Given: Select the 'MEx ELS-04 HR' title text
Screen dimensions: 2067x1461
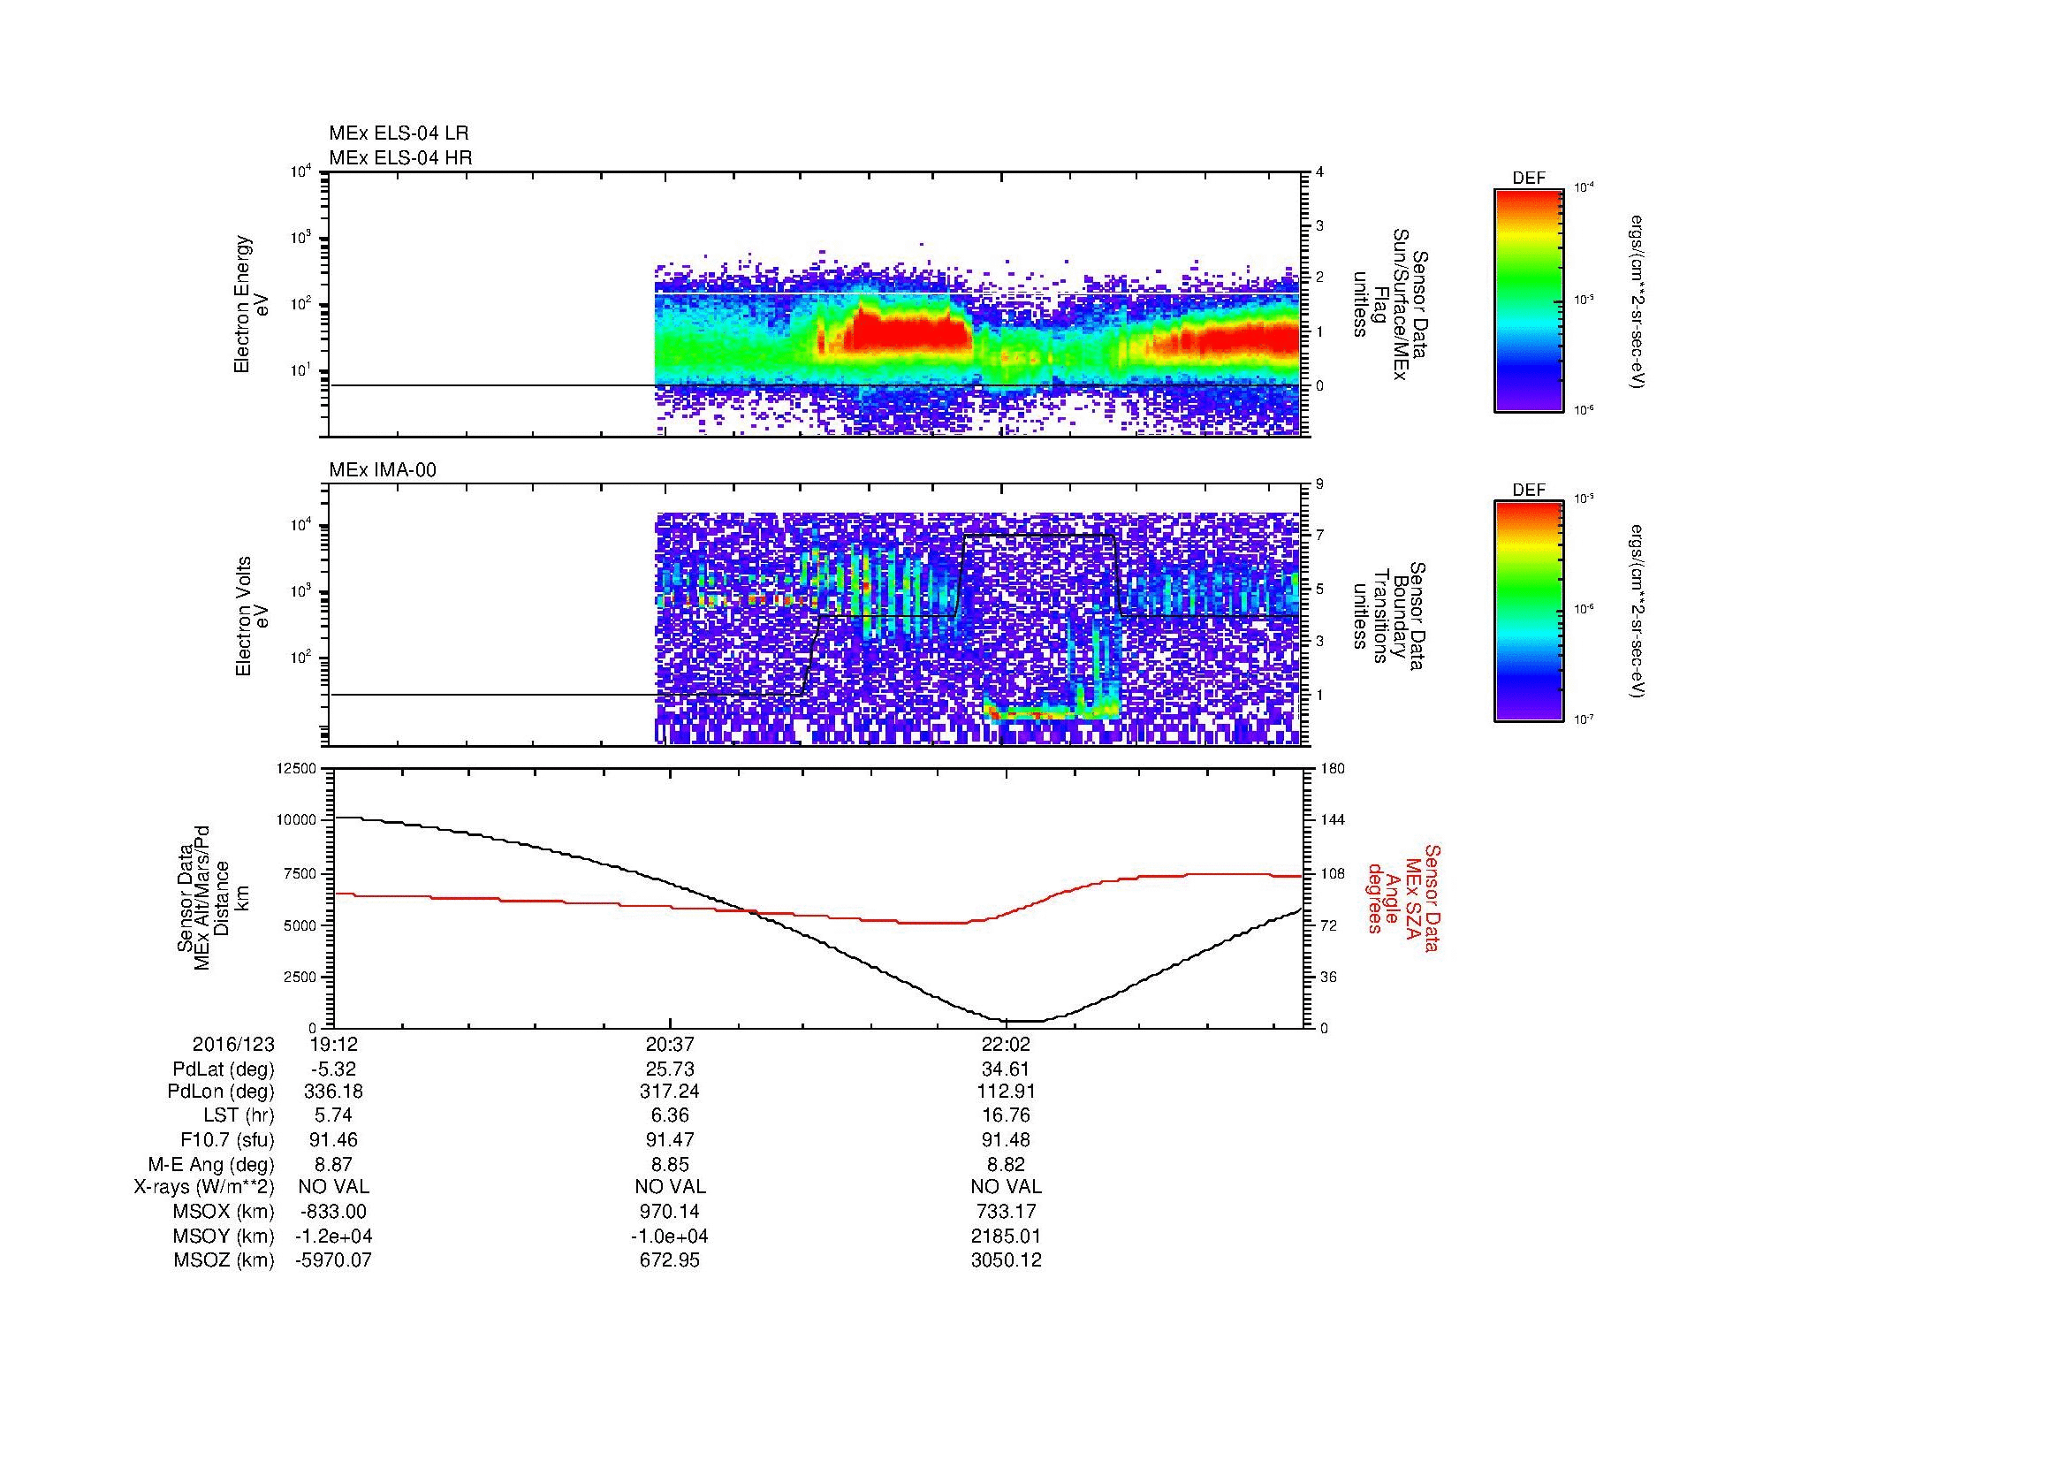Looking at the screenshot, I should 400,157.
